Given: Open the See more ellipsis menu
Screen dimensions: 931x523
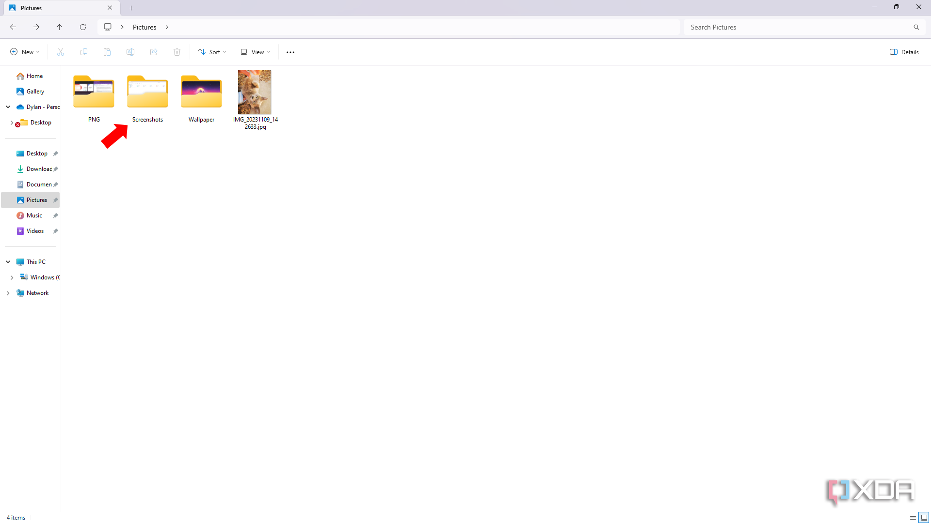Looking at the screenshot, I should 290,52.
